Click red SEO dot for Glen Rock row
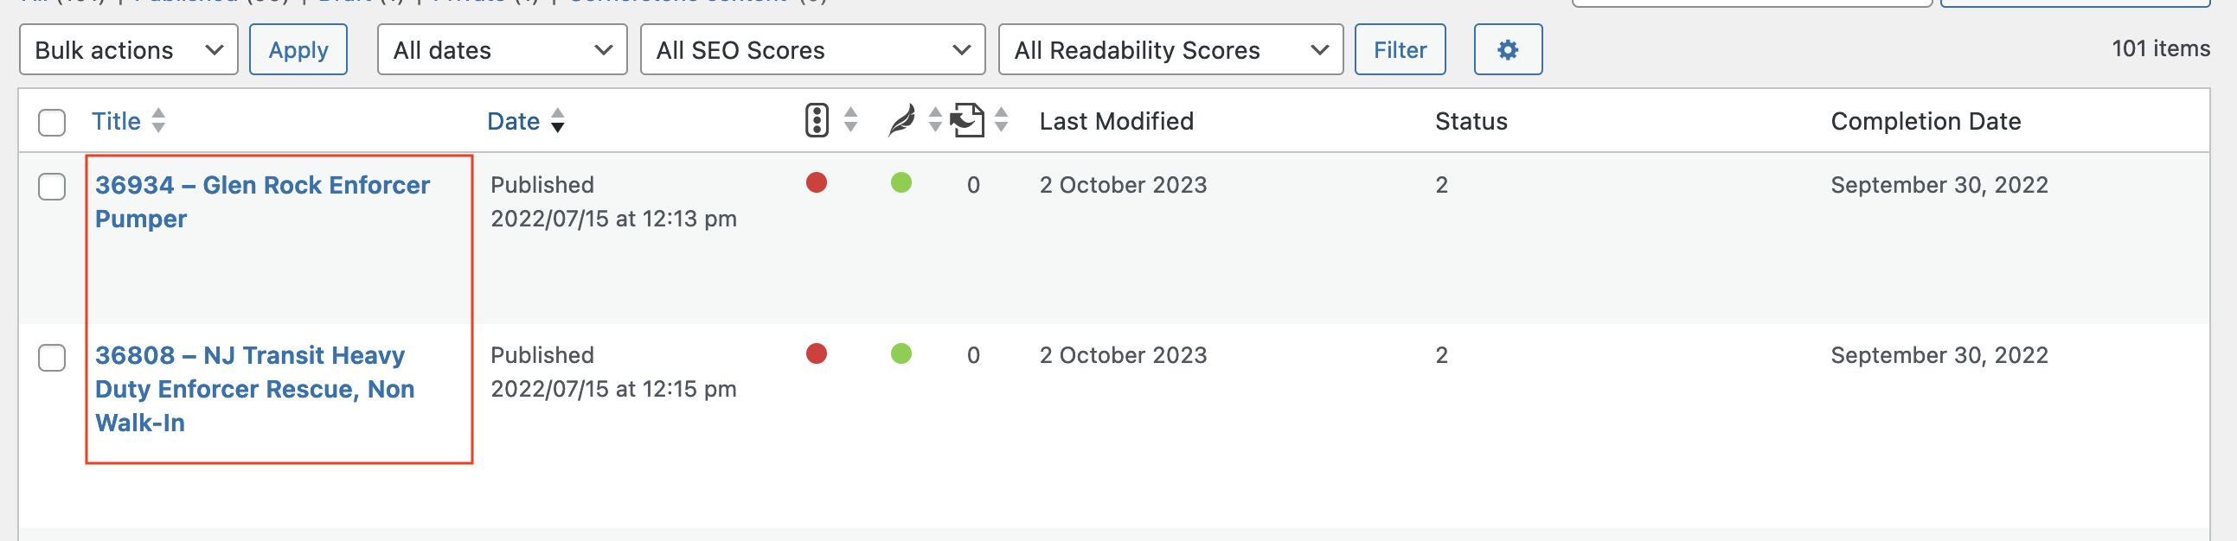This screenshot has height=541, width=2237. 817,183
